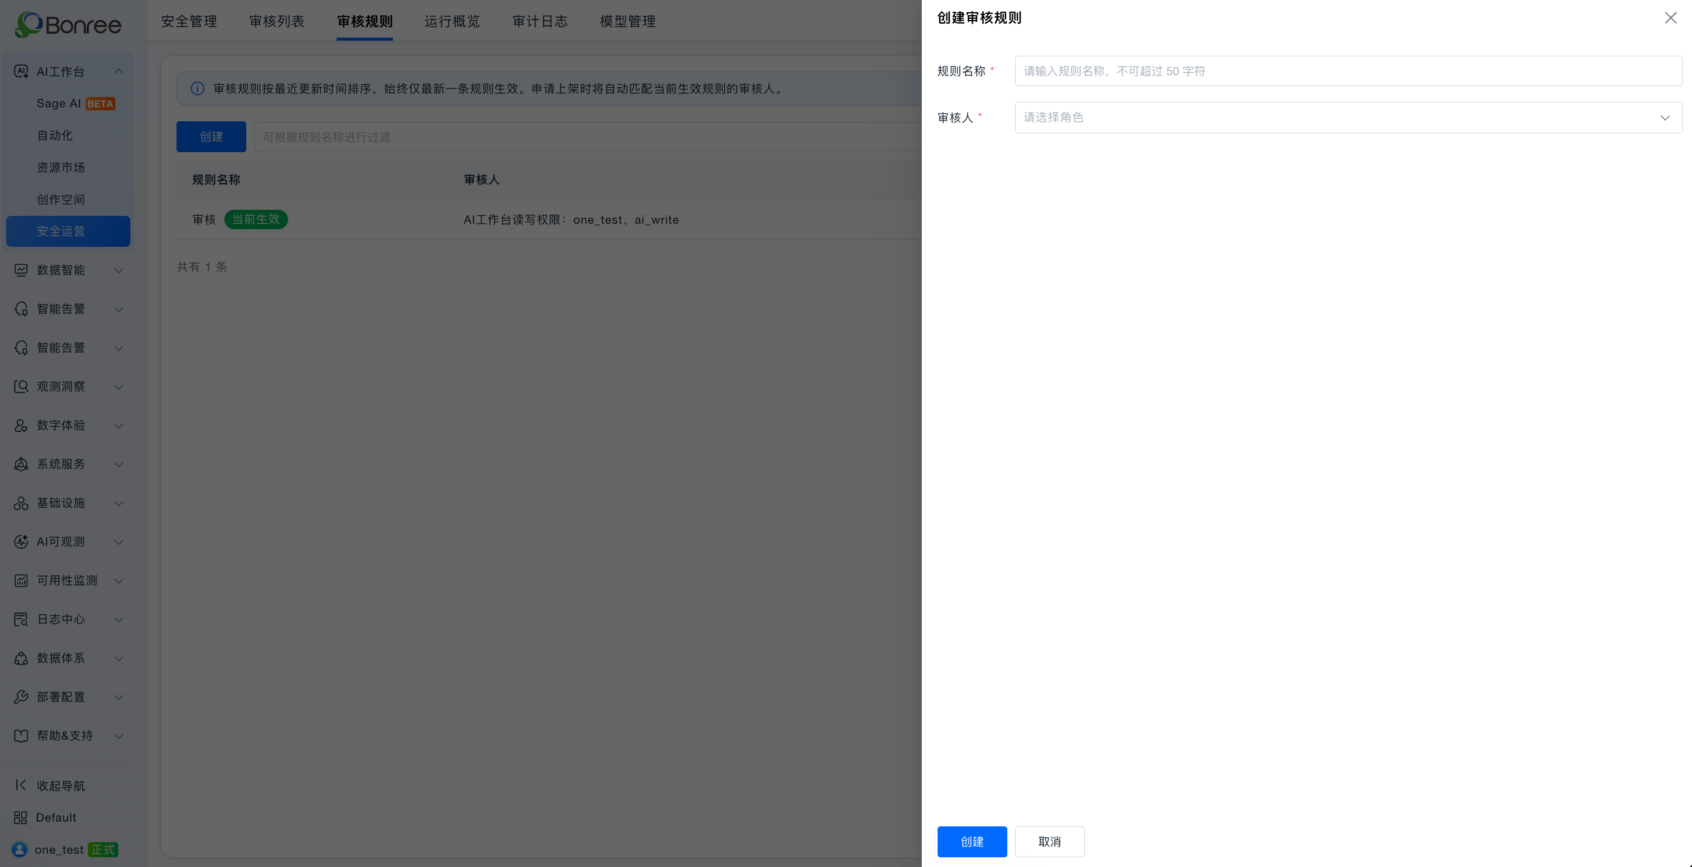The height and width of the screenshot is (867, 1692).
Task: Open the 运行概览 tab
Action: tap(452, 21)
